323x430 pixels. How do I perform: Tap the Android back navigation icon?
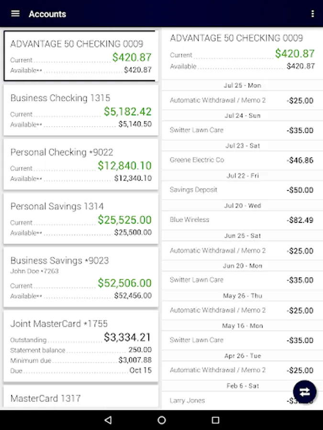(108, 420)
